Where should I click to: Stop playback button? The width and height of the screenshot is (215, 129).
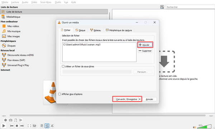tap(17, 126)
